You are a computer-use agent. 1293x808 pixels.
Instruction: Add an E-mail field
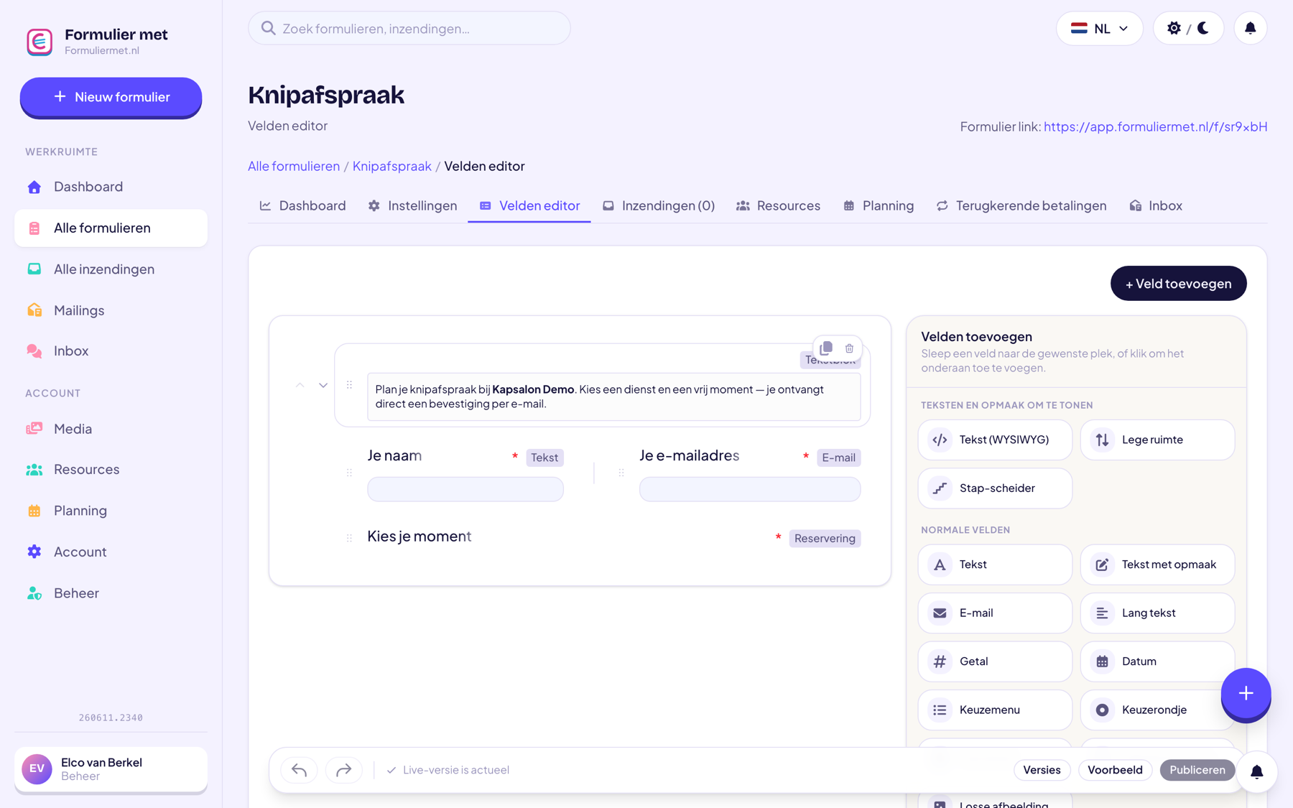[995, 613]
